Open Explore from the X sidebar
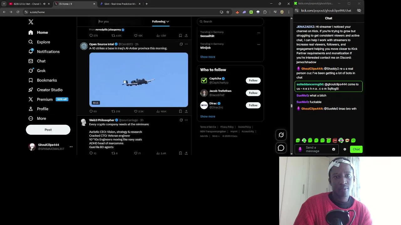This screenshot has width=401, height=225. [x=39, y=42]
